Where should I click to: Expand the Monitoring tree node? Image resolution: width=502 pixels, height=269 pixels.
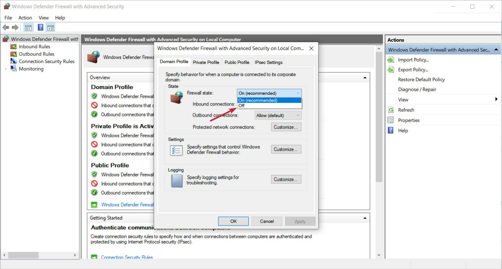(6, 69)
